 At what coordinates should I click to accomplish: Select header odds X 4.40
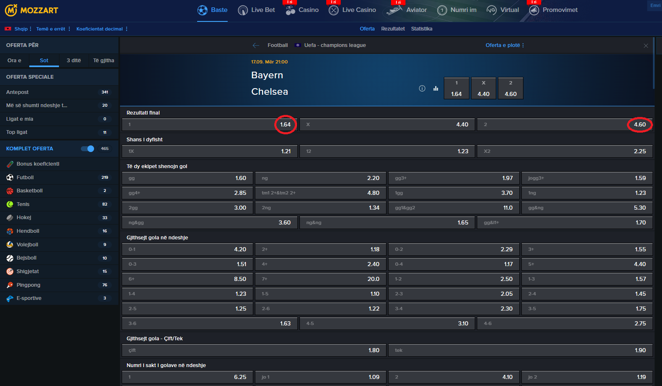point(483,89)
